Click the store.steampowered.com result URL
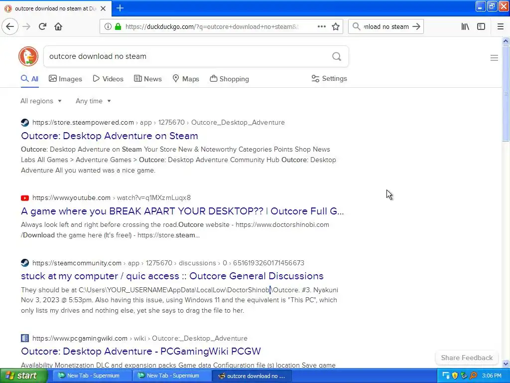510x383 pixels. click(x=158, y=123)
